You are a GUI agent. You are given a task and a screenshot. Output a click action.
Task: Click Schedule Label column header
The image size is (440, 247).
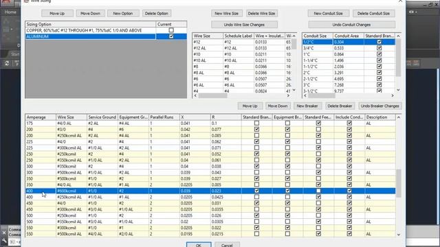point(239,36)
